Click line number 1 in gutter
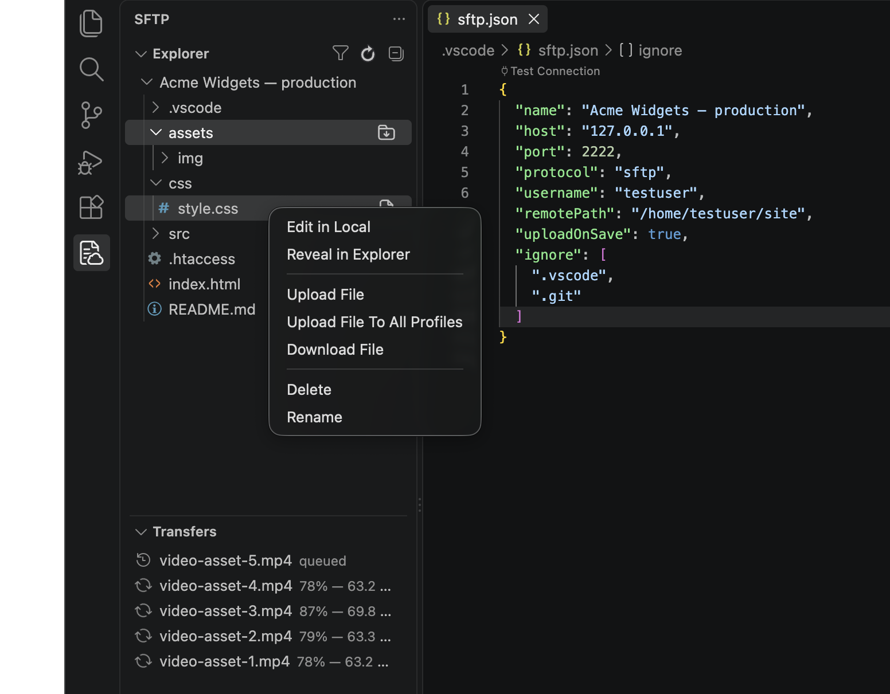 [464, 89]
